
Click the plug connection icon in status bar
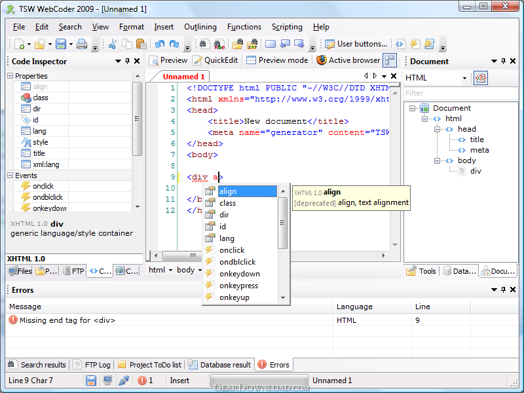click(x=124, y=381)
